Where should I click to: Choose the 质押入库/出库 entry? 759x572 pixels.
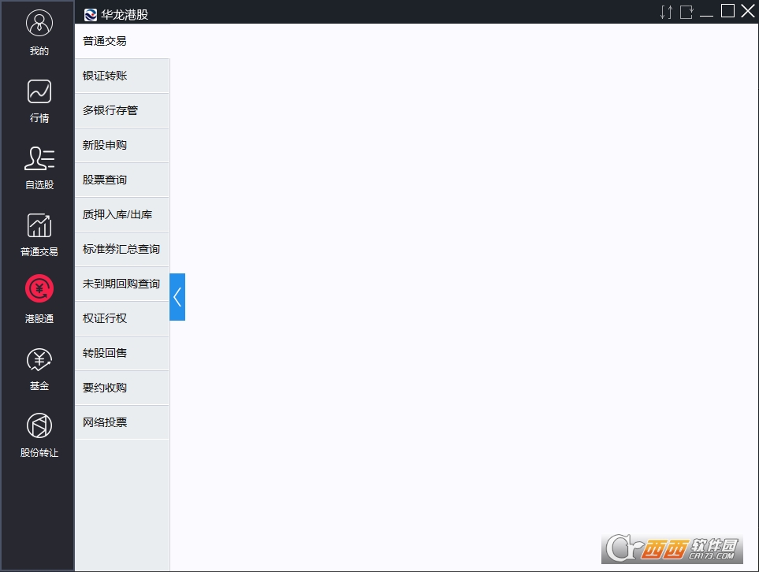click(122, 214)
